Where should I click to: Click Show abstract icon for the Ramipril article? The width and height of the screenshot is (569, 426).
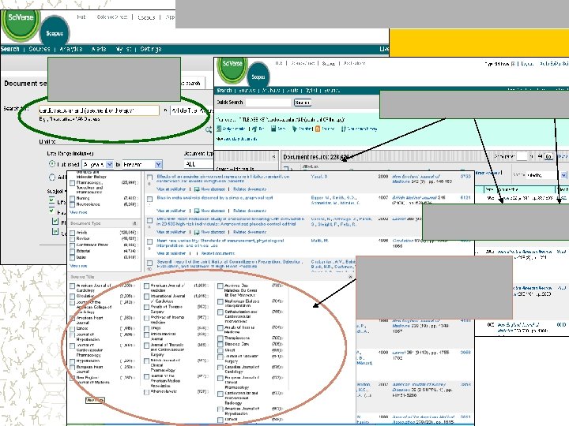click(197, 189)
